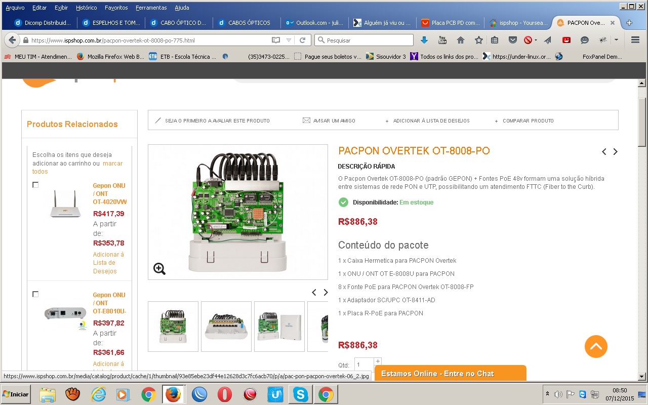This screenshot has width=648, height=405.
Task: Launch Windows Media Player from taskbar
Action: (x=123, y=394)
